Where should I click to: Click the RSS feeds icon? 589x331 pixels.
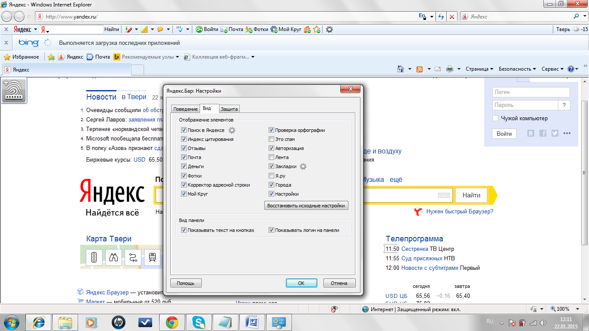pyautogui.click(x=420, y=69)
